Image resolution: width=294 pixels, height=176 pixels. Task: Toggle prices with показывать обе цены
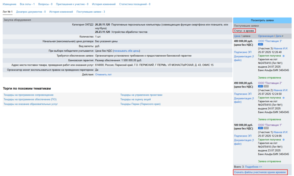tap(126, 51)
